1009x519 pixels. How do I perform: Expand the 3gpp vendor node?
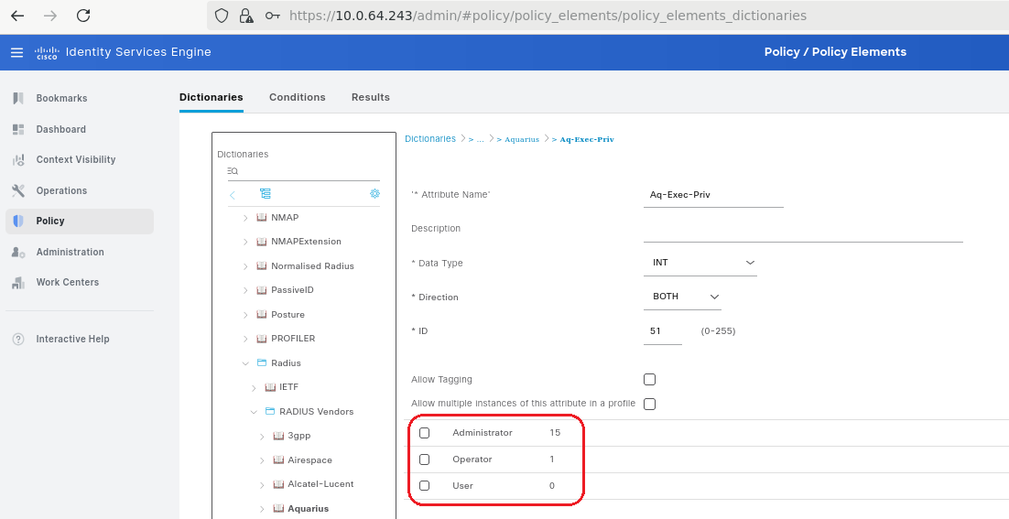[262, 436]
